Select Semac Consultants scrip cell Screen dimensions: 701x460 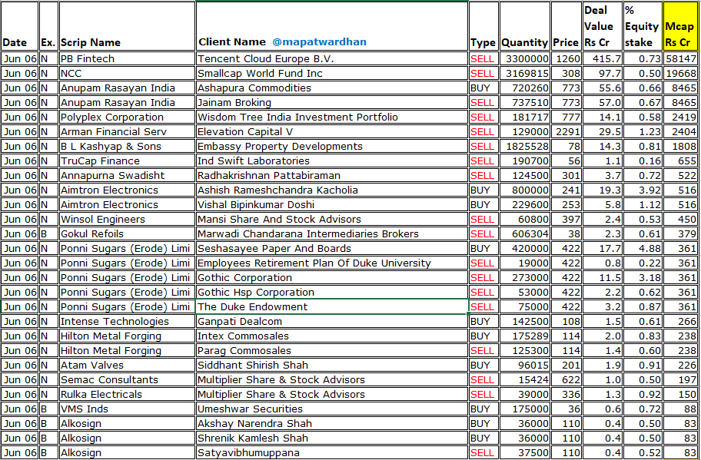[x=127, y=379]
